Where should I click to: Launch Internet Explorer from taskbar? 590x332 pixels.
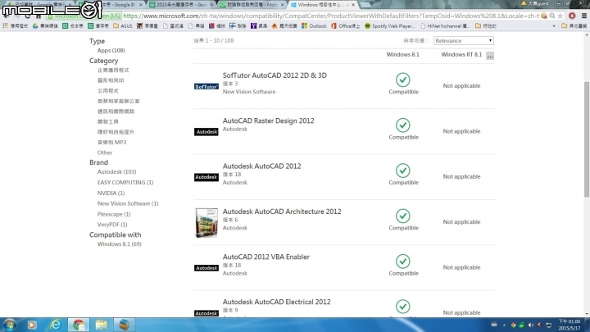pyautogui.click(x=56, y=325)
